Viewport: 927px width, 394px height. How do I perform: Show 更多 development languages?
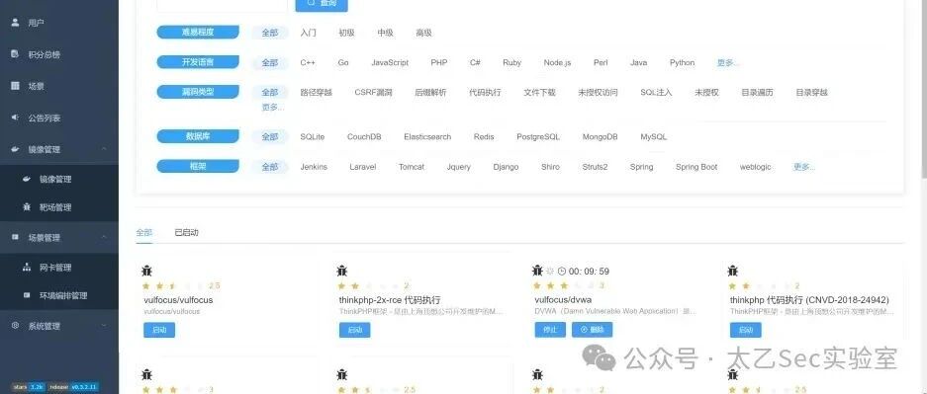(x=728, y=62)
